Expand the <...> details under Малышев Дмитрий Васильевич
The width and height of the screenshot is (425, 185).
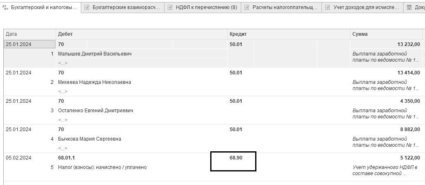(x=63, y=63)
